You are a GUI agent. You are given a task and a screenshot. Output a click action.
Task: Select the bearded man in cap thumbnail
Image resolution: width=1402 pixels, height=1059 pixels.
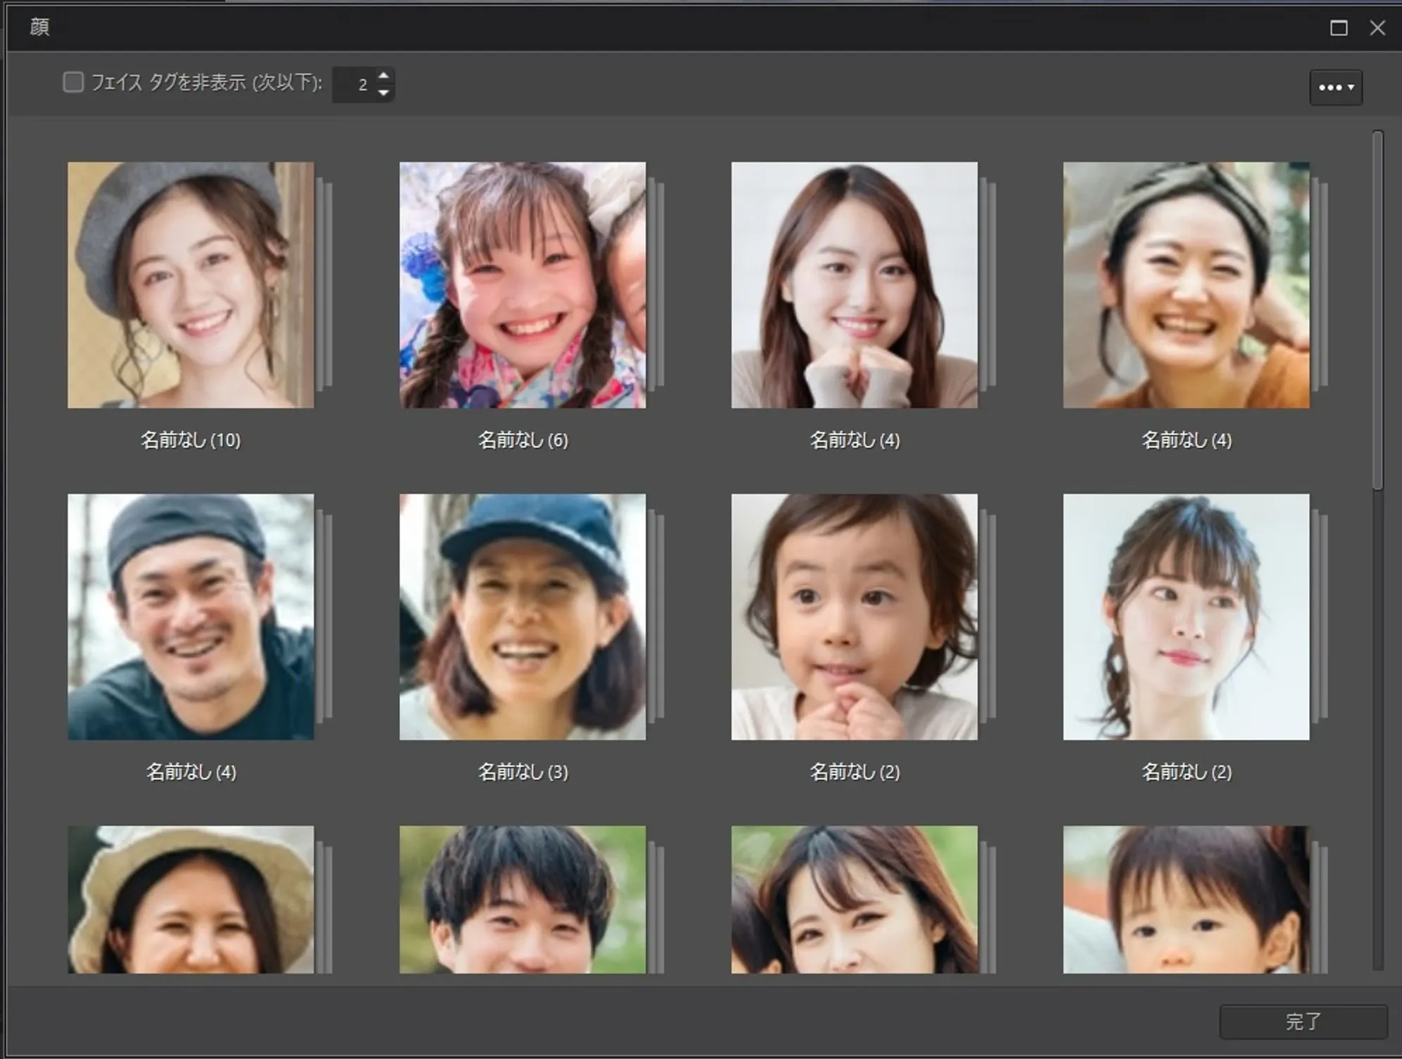click(x=191, y=617)
